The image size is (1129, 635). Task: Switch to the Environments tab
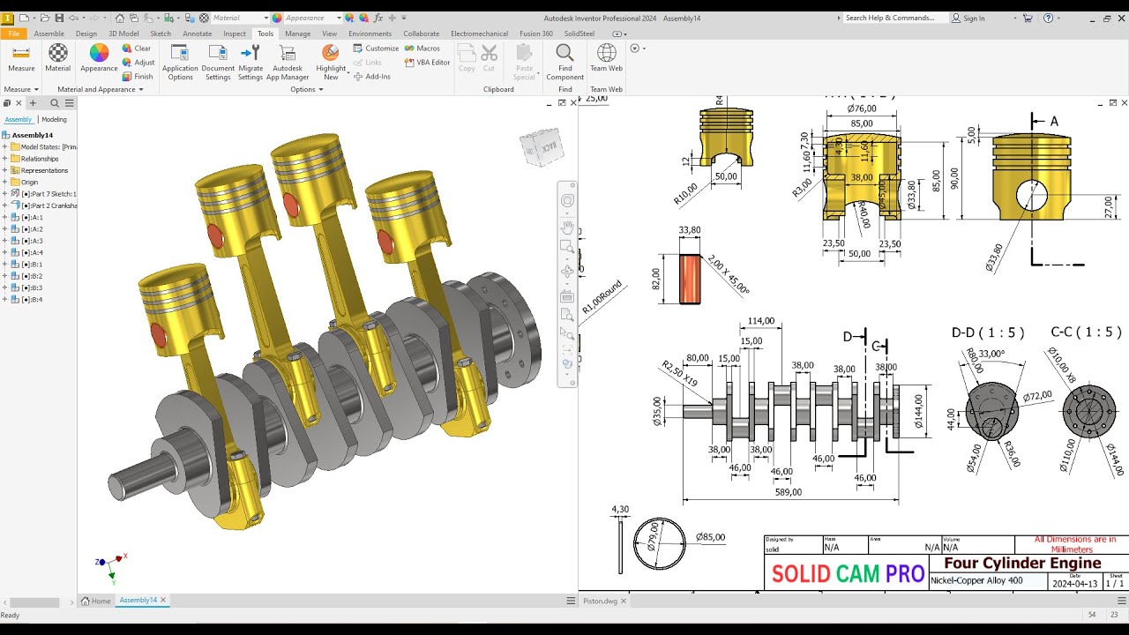370,34
